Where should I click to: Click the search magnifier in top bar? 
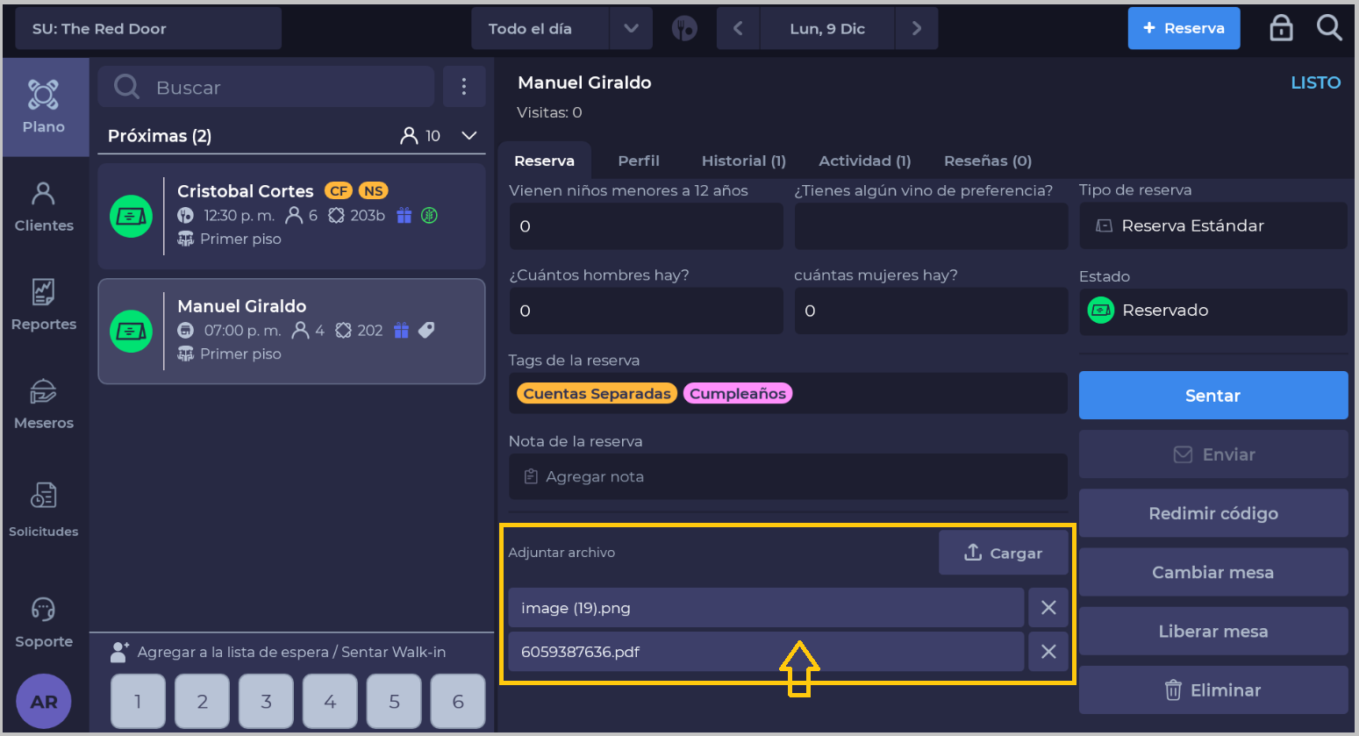coord(1329,28)
